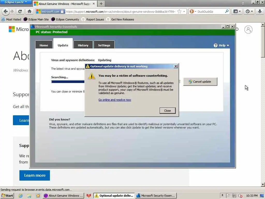Open the Eclipse Lun3r application menu
Viewport: 265px width, 199px height.
(x=16, y=2)
